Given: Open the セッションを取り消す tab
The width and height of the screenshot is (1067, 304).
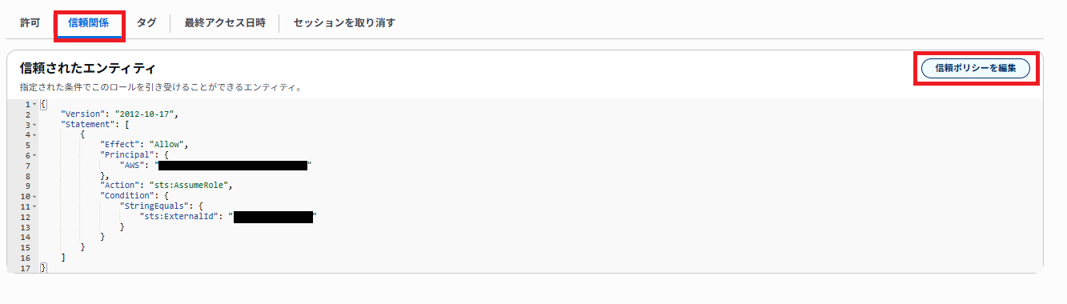Looking at the screenshot, I should click(x=344, y=22).
